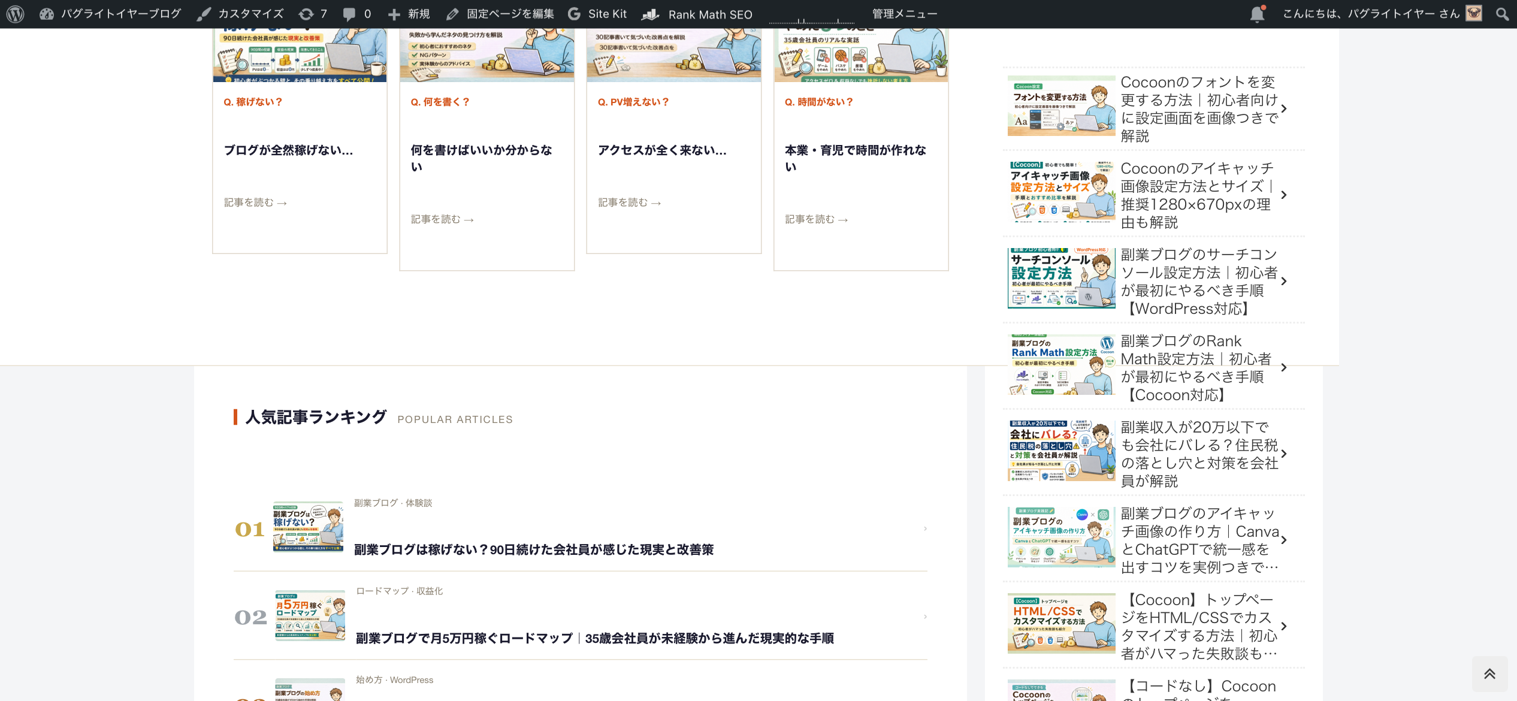The image size is (1517, 701).
Task: Open sidebar post 副業ブログのサーチコンソール設定方法
Action: pos(1199,281)
